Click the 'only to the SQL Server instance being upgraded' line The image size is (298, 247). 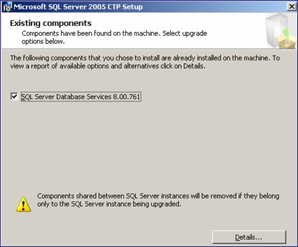(109, 204)
